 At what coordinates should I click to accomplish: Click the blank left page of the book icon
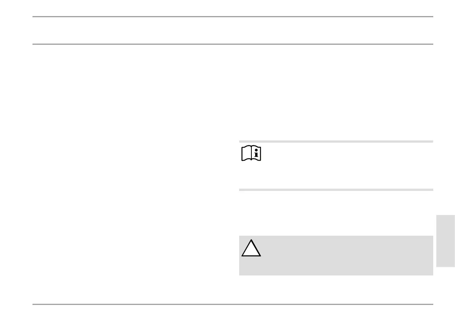(x=246, y=153)
